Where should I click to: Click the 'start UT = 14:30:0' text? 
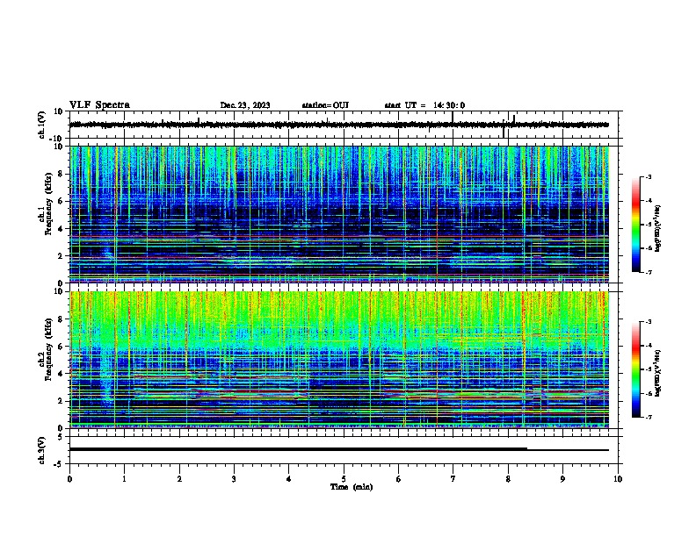click(424, 105)
